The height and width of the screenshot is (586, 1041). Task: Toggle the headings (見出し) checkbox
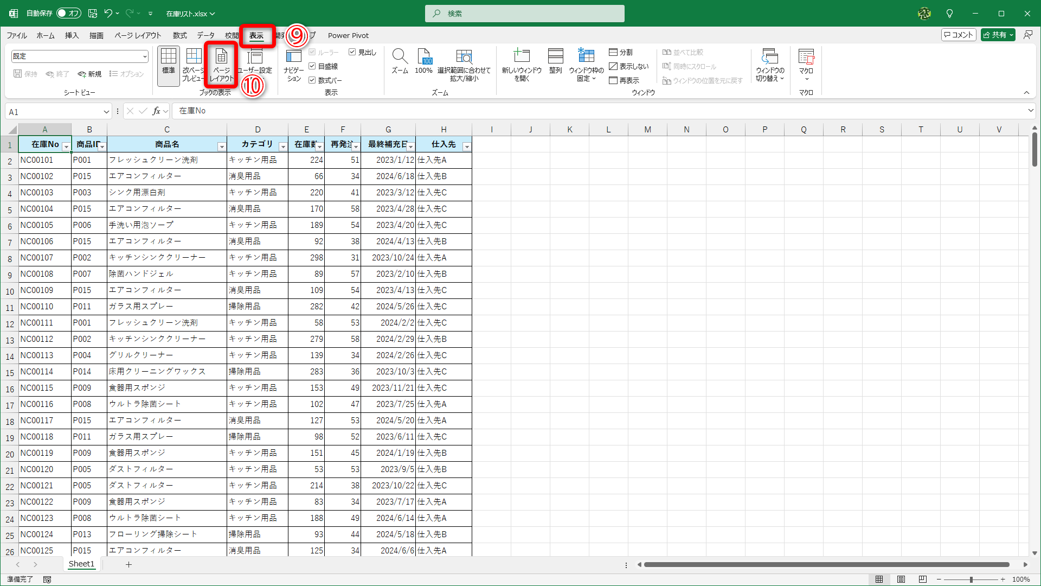[352, 52]
